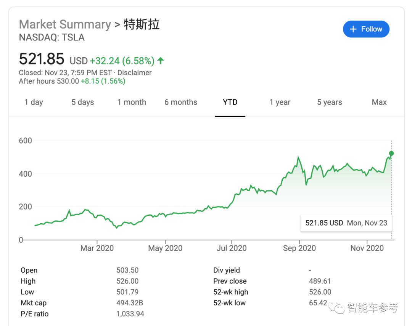
Task: Click the 52-wk low label
Action: 229,303
